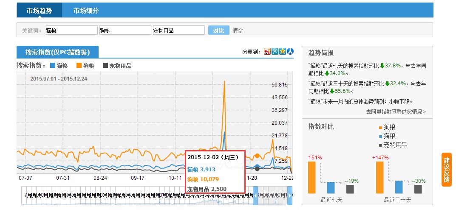Focus the 狗粮 keyword input field

125,30
